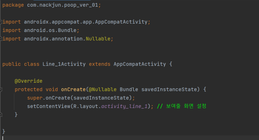Viewport: 259px width, 140px height.
Task: Collapse the import block fold marker
Action: (1, 22)
